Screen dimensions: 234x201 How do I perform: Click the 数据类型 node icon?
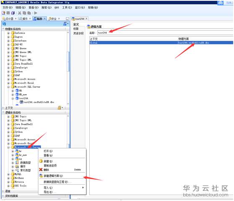[17, 163]
